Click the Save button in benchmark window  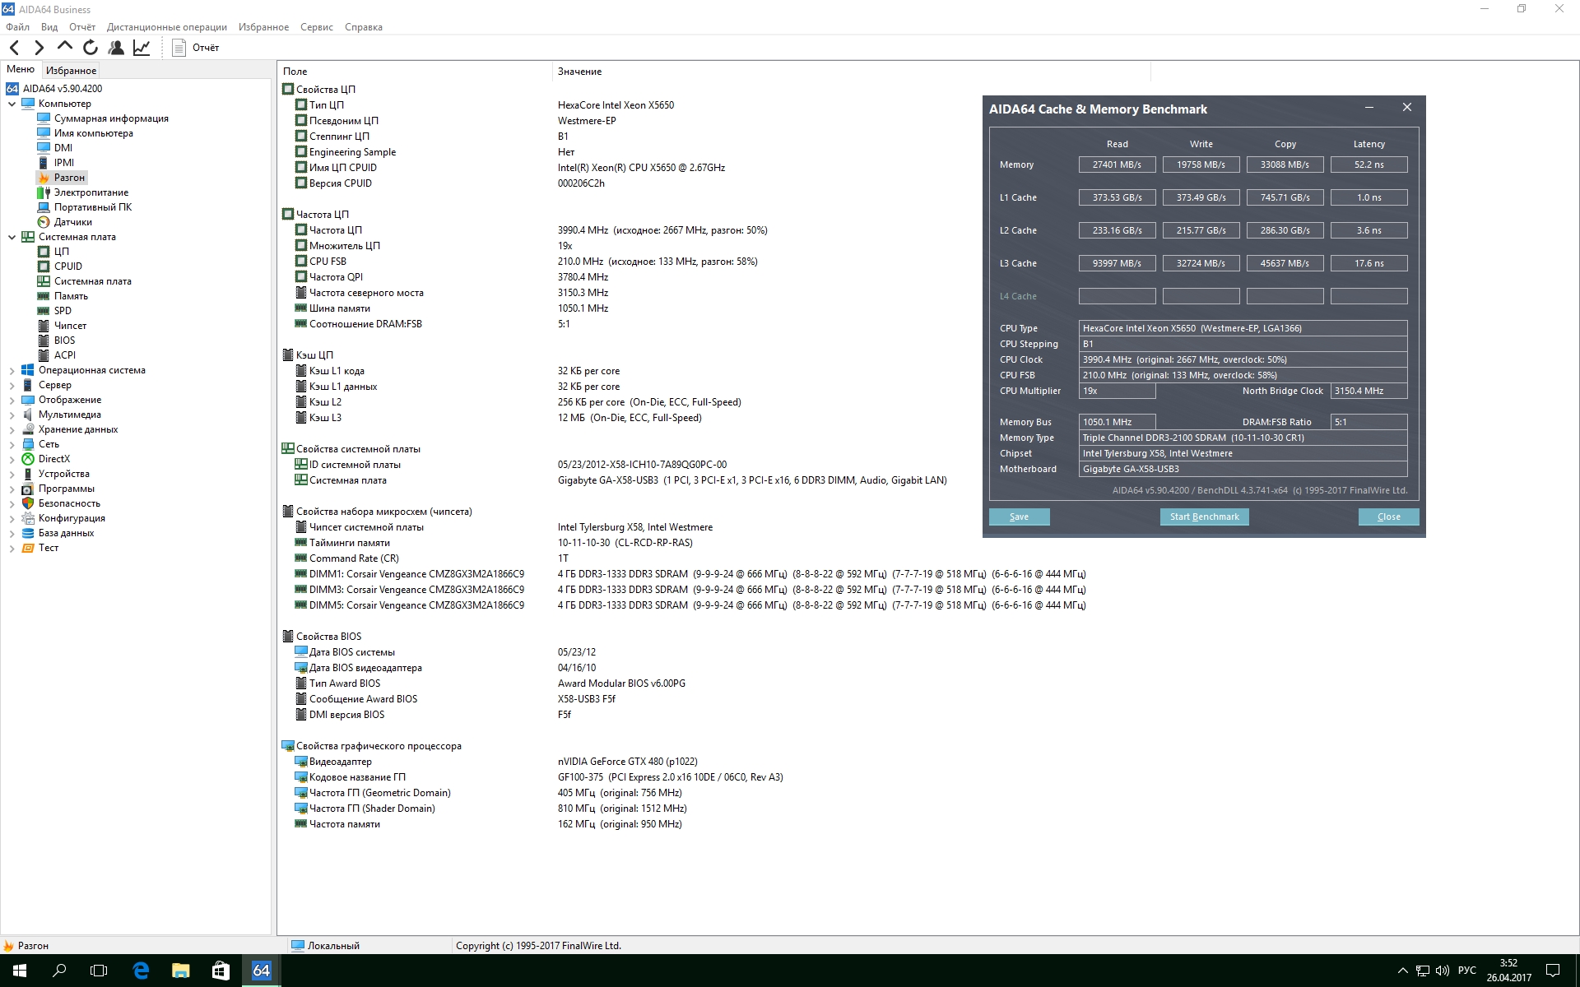click(x=1019, y=517)
